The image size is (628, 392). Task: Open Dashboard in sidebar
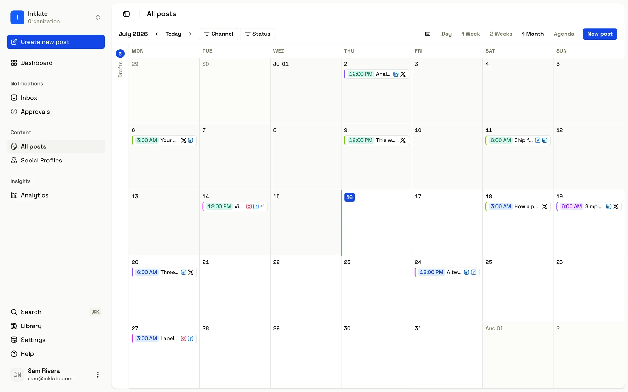[x=56, y=63]
